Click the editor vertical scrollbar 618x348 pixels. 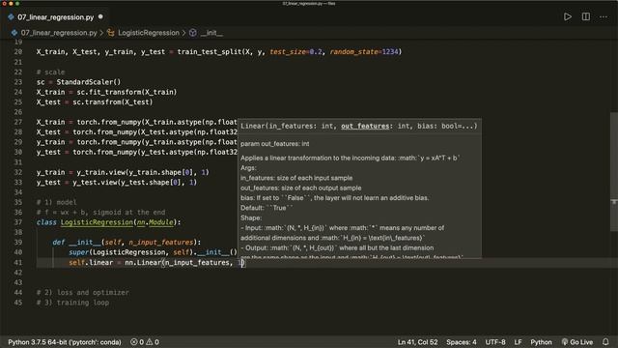click(x=614, y=172)
